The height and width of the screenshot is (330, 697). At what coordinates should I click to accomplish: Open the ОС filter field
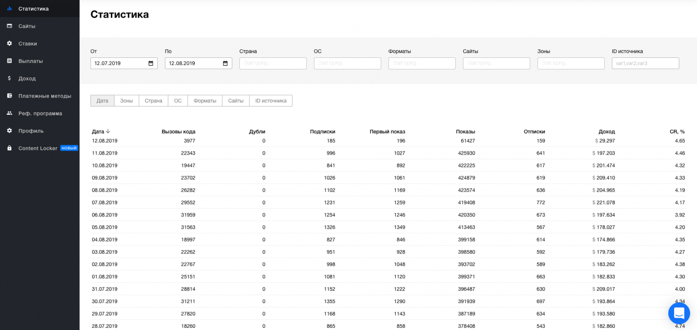click(348, 63)
